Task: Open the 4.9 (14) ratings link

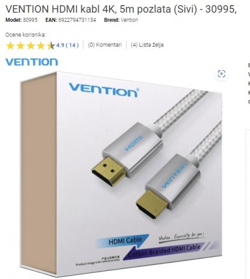Action: point(67,45)
